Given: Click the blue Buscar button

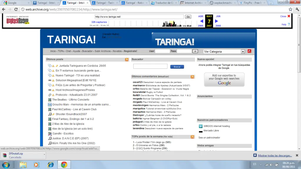Looking at the screenshot, I should (177, 67).
